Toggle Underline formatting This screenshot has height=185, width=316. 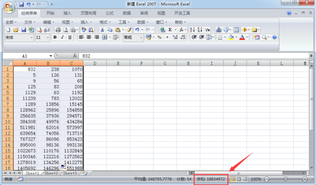coord(70,37)
